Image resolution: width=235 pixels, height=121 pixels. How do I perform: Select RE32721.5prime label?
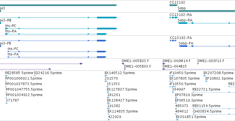206,89
